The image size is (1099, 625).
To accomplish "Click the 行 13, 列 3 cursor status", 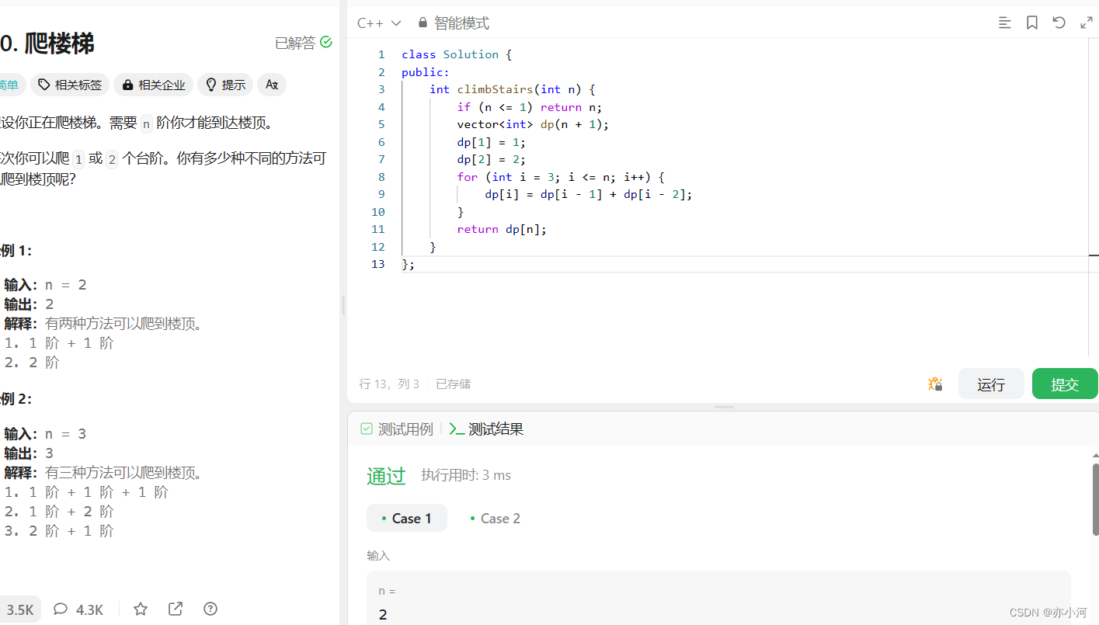I will (x=389, y=384).
